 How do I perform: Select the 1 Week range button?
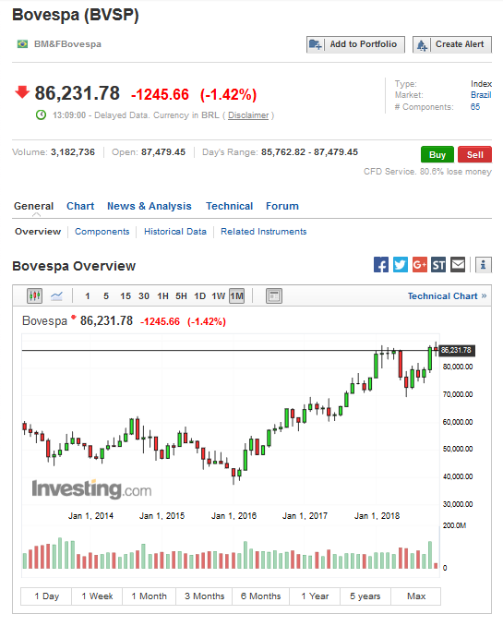point(97,596)
